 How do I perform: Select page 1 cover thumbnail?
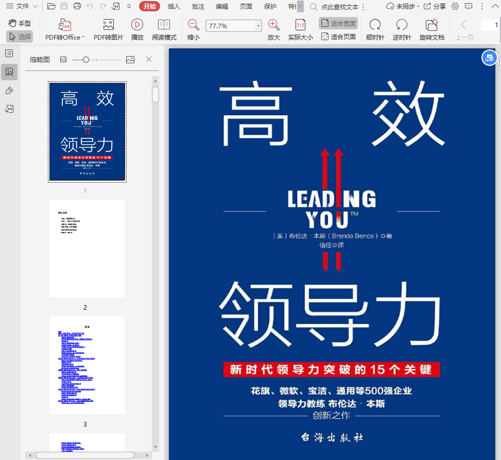[x=87, y=132]
